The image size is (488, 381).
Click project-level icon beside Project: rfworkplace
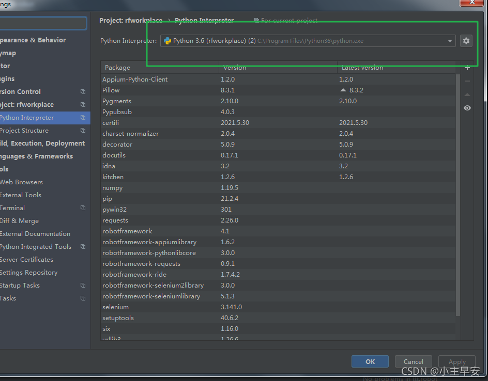pyautogui.click(x=83, y=104)
